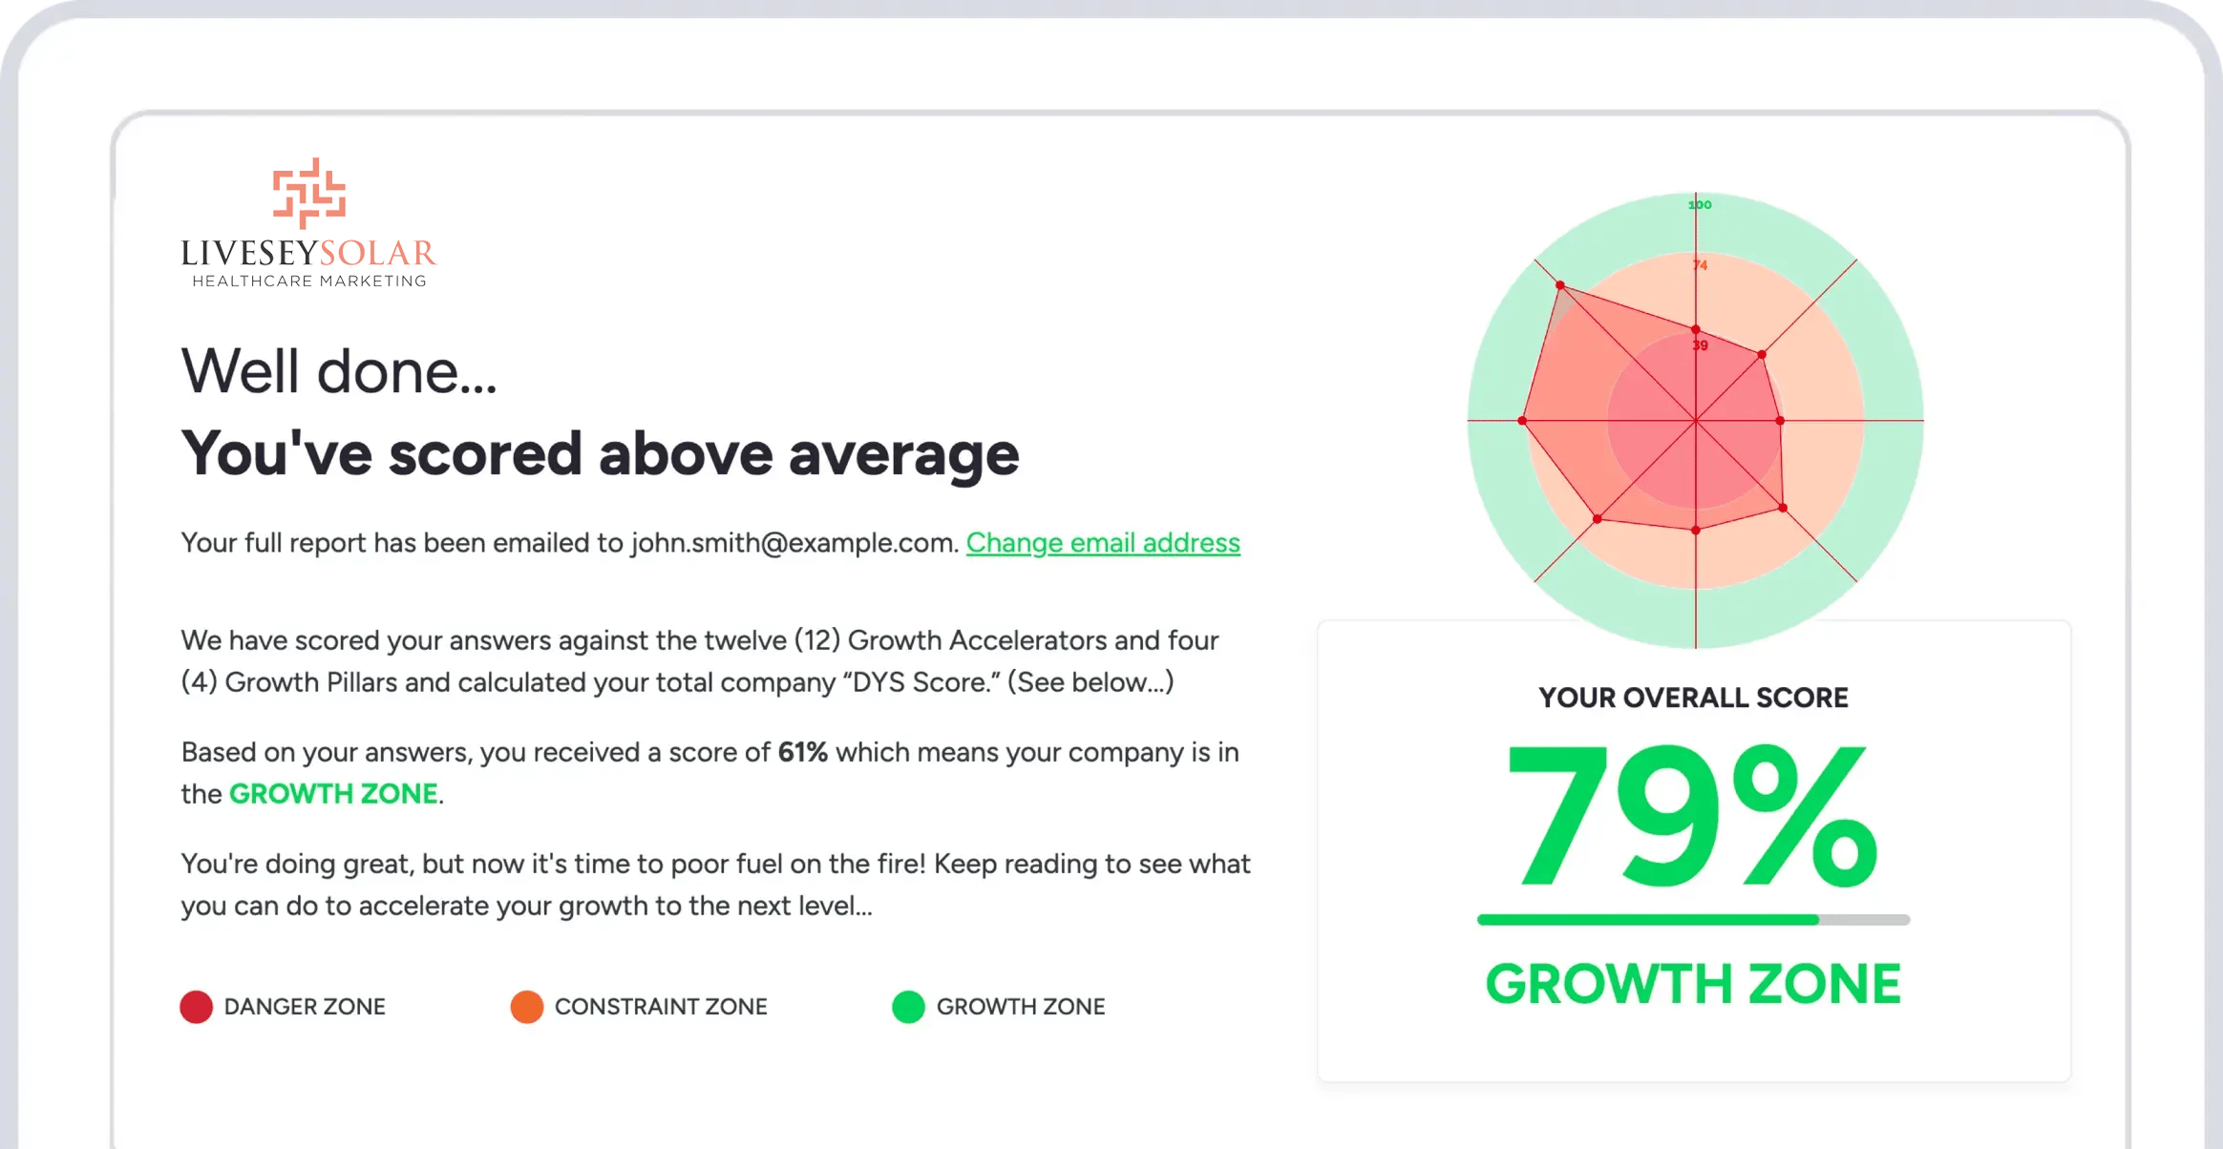2223x1149 pixels.
Task: Click the upper-left radar data point
Action: 1560,285
